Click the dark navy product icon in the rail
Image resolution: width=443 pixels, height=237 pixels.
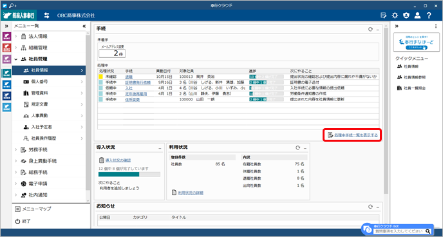tap(6, 96)
